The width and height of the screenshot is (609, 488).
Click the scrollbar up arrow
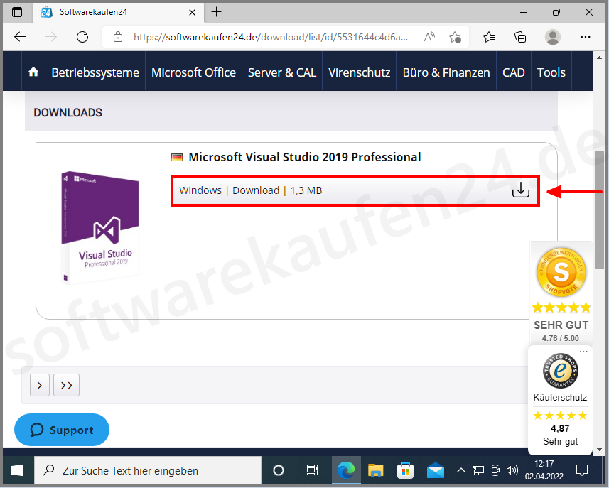tap(599, 57)
